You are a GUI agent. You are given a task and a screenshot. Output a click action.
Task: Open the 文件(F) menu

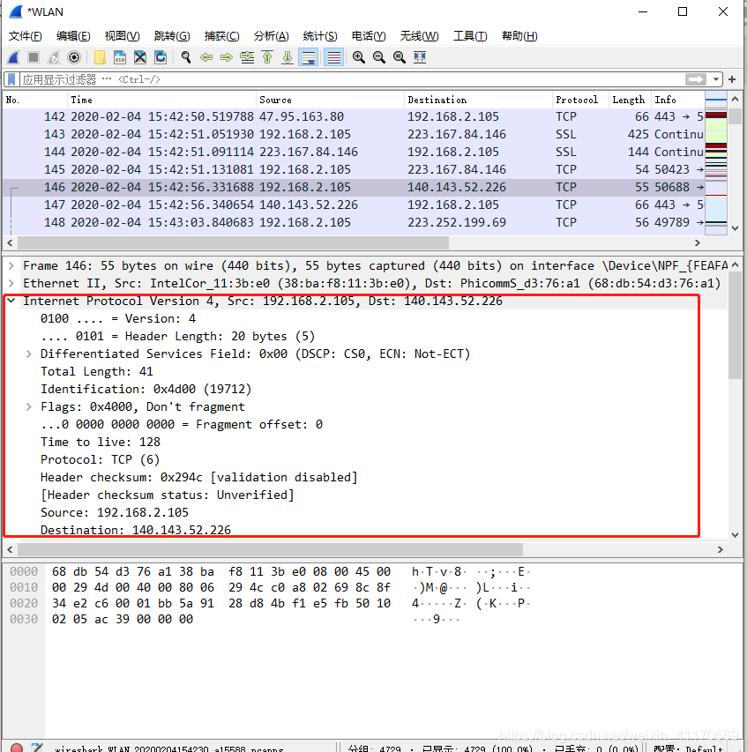26,36
